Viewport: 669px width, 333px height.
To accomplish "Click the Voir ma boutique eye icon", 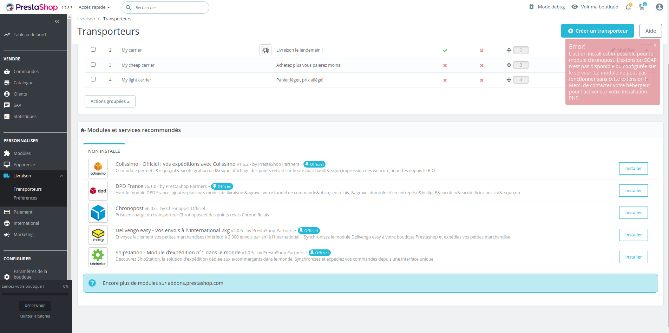I will click(575, 7).
